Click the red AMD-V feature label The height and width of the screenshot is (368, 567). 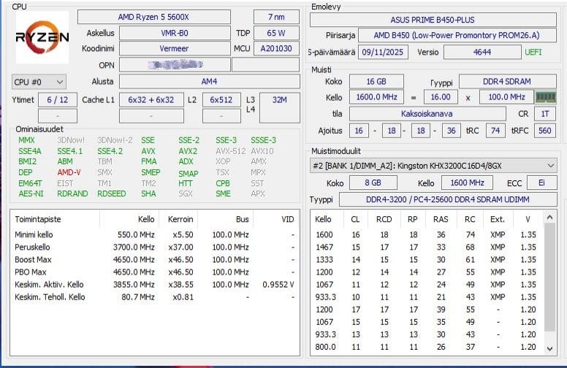tap(69, 172)
